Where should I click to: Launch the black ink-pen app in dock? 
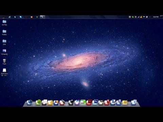pyautogui.click(x=71, y=102)
